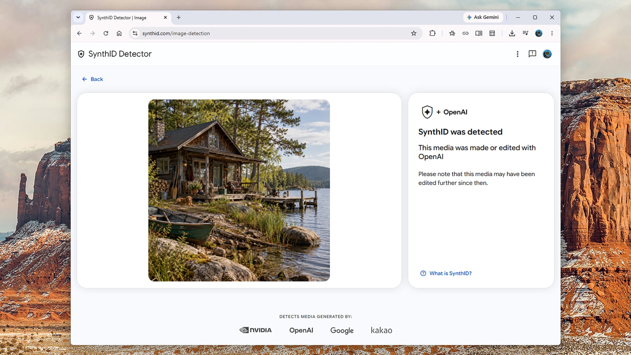
Task: Click the SynthID Detector shield logo
Action: pyautogui.click(x=81, y=54)
